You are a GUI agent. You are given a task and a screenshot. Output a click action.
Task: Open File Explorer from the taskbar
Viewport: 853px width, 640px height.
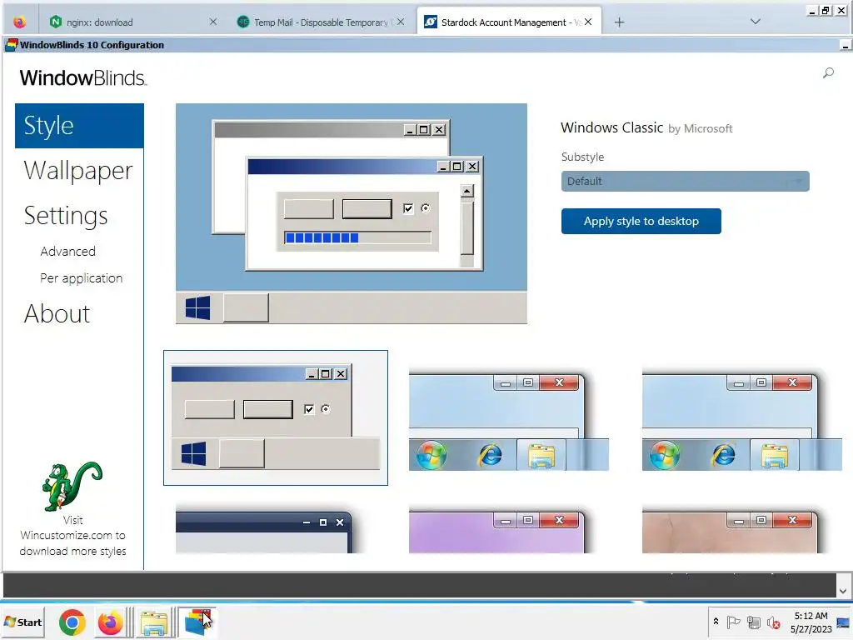(154, 622)
